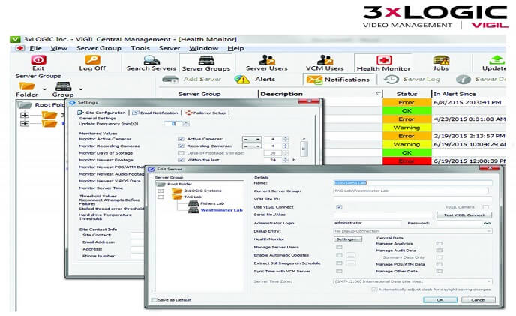Click the Exit toolbar icon
Screen dimensions: 516x316
click(x=38, y=59)
